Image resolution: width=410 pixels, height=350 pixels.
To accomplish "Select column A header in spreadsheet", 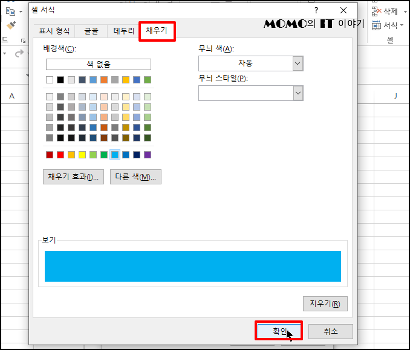I will 11,96.
